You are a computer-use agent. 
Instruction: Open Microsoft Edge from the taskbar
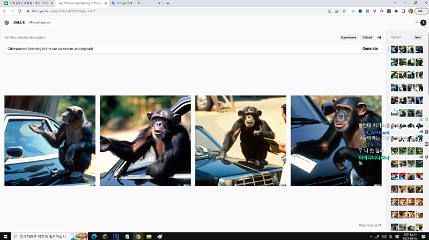click(94, 236)
